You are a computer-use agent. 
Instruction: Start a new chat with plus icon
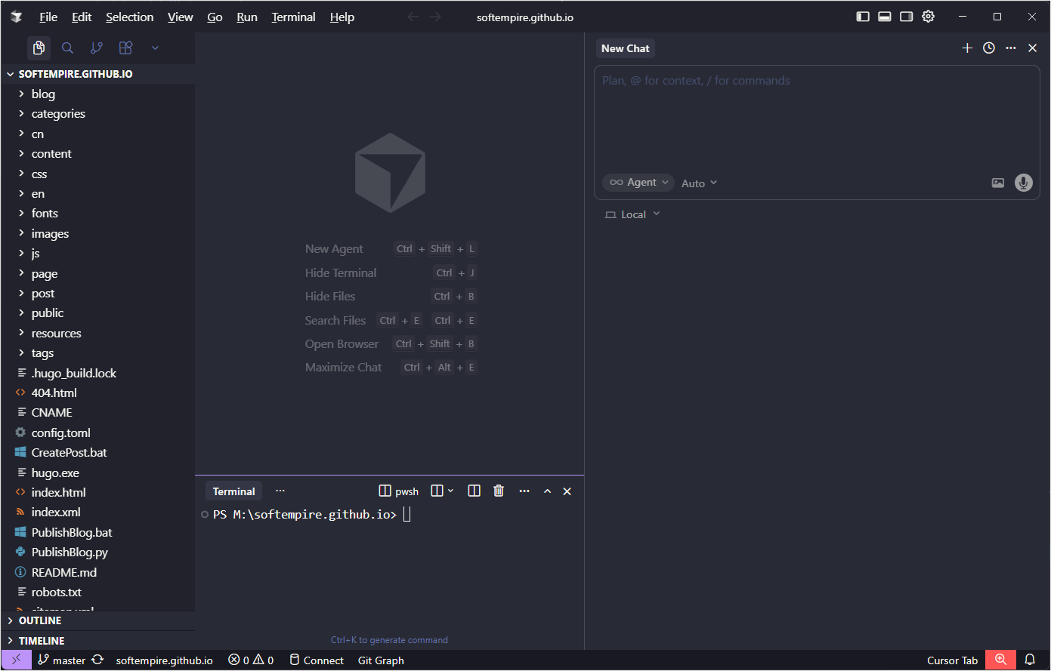pos(966,48)
